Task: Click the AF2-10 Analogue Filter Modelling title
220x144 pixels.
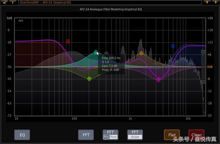Action: 111,9
